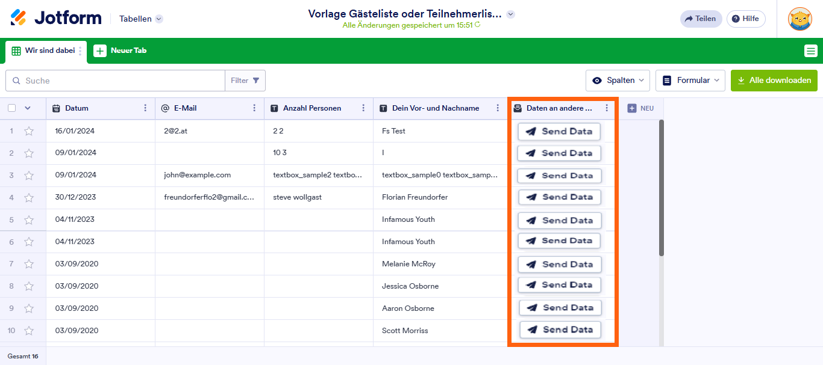Open the Hilfe help button
Viewport: 823px width, 365px height.
tap(746, 19)
